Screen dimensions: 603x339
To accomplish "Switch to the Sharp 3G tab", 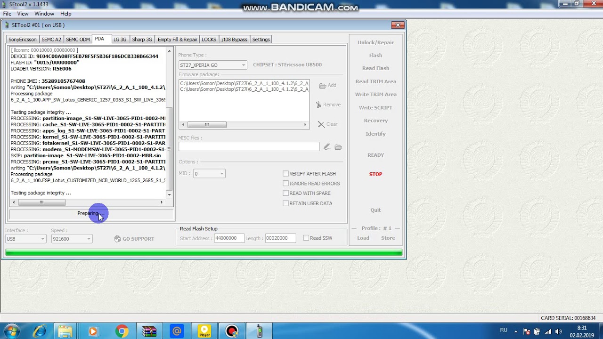I will point(142,40).
